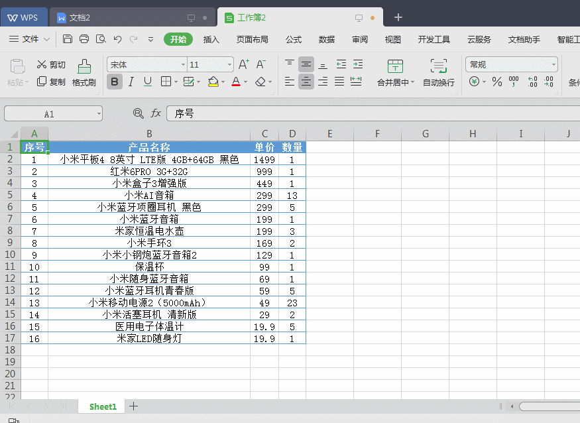Open Print Preview icon

pos(101,39)
